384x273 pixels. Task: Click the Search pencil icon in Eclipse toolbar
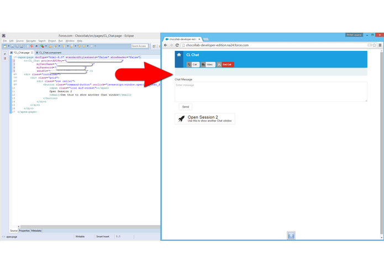56,46
